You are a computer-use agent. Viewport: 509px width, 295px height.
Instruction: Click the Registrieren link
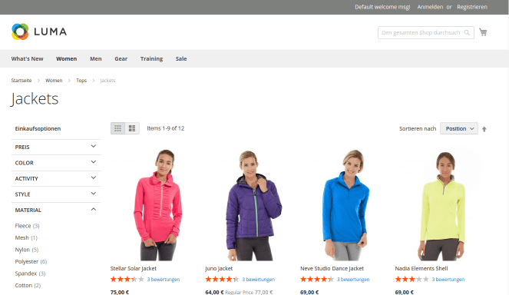[x=472, y=7]
